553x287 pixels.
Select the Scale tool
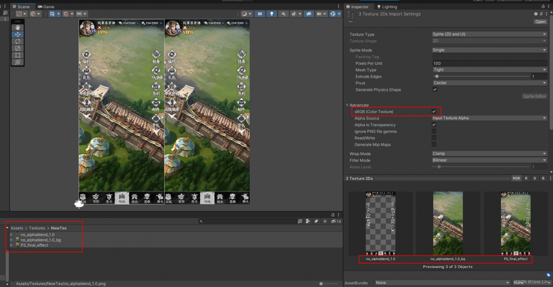click(x=18, y=48)
